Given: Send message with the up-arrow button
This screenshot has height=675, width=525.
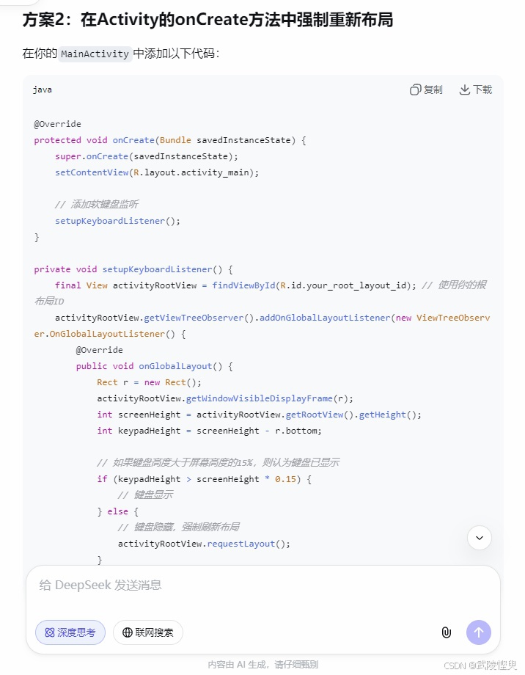Looking at the screenshot, I should [x=479, y=632].
